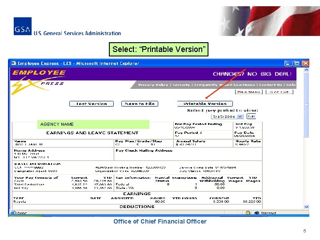
Task: Click the 'Pay Plan/Grade/Step' label
Action: click(x=139, y=141)
